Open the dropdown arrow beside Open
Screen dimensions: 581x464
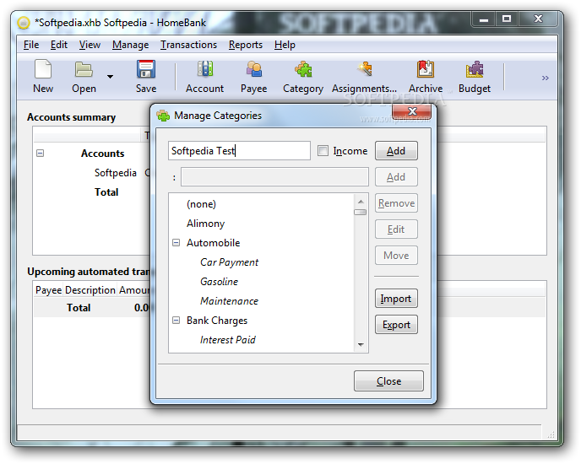click(x=110, y=77)
